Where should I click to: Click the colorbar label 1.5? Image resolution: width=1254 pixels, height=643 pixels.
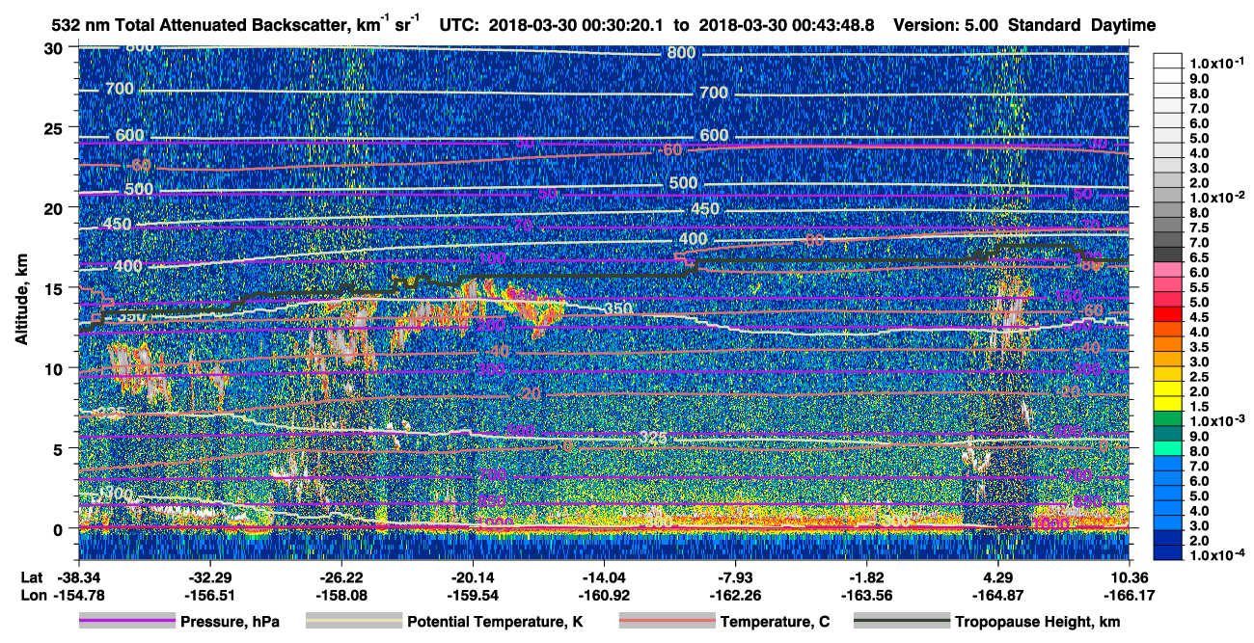pos(1199,406)
